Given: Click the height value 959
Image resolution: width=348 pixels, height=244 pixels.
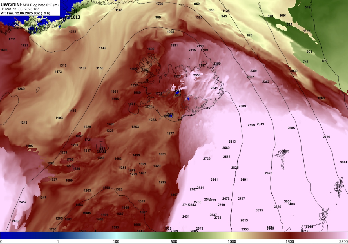Looking at the screenshot, I should tap(197, 4).
